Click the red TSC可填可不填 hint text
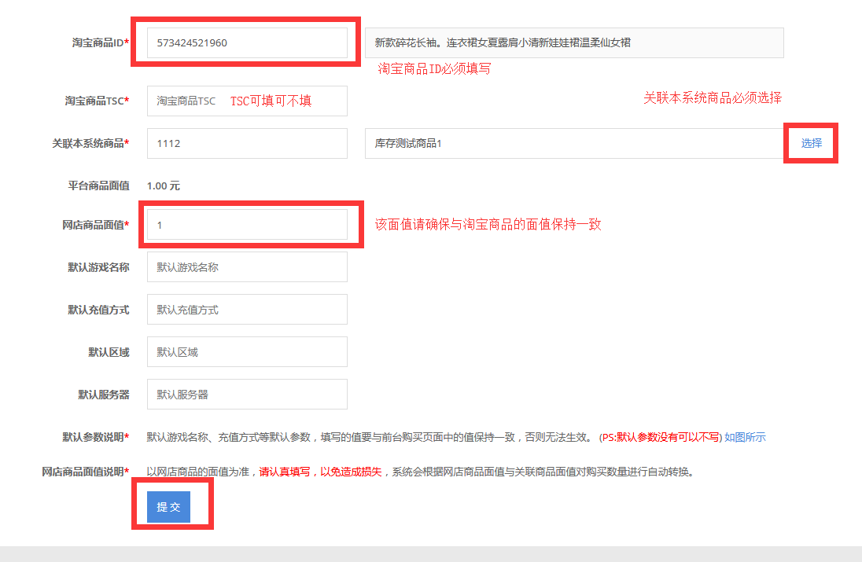 click(271, 101)
